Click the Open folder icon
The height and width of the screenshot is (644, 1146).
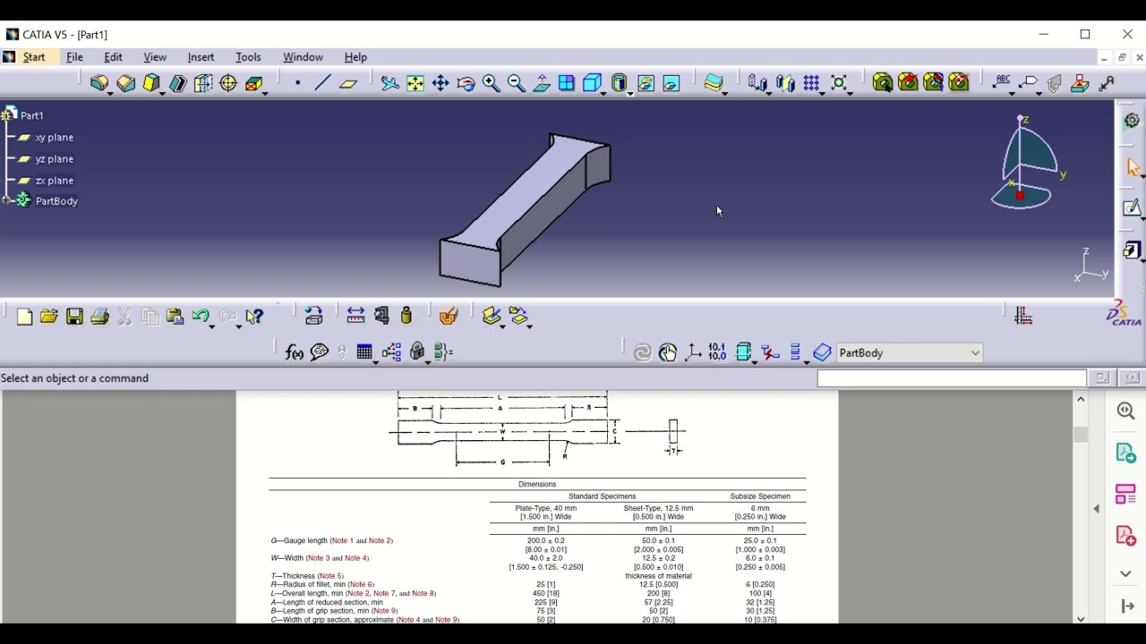[49, 317]
